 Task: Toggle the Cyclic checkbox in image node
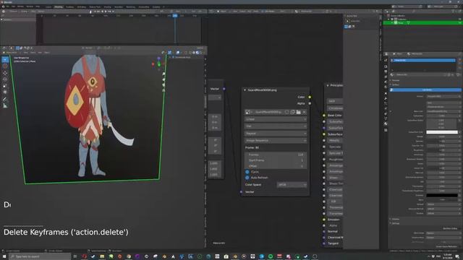(x=247, y=172)
